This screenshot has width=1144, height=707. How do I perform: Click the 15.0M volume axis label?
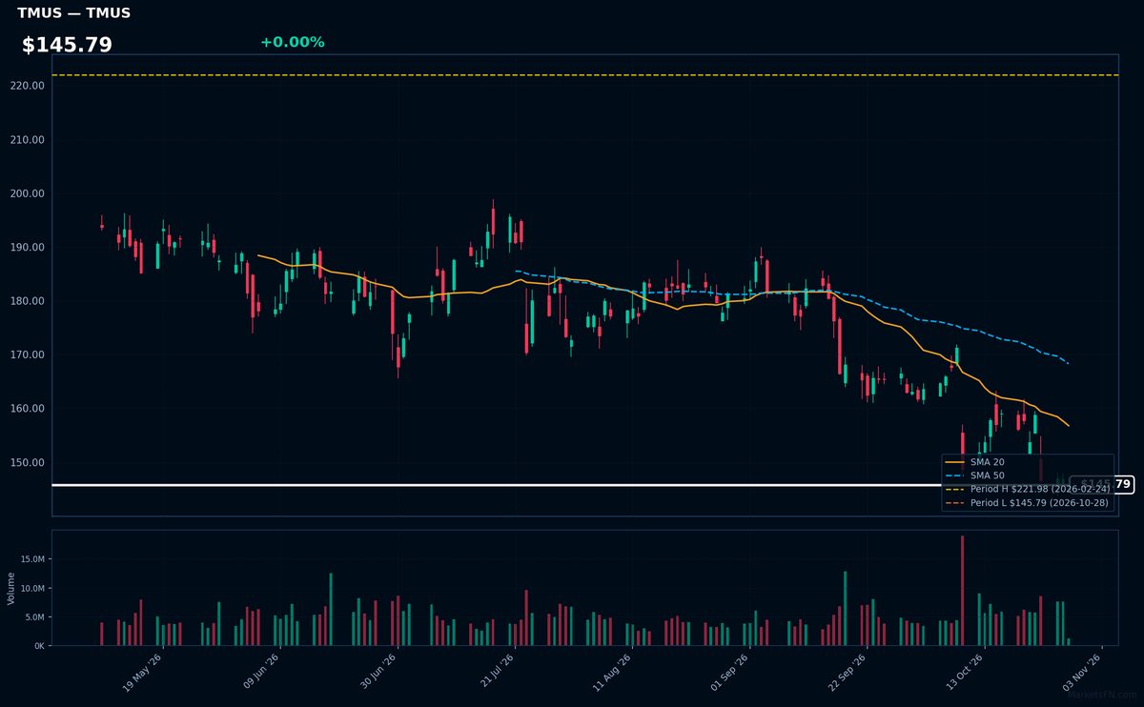32,560
